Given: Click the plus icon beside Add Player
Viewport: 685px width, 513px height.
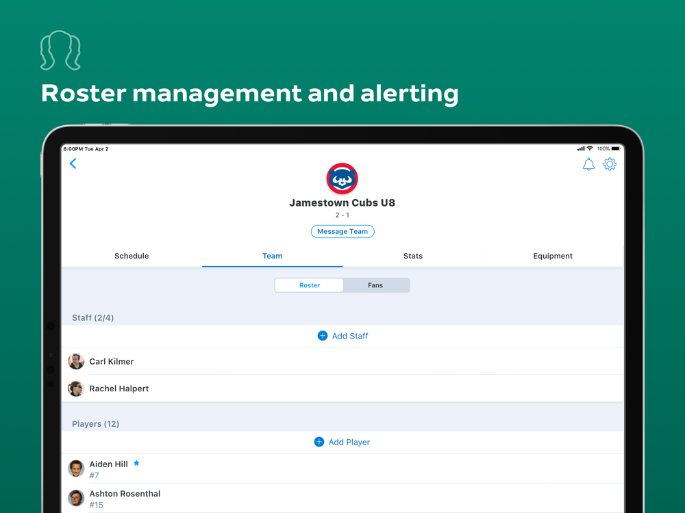Looking at the screenshot, I should [319, 442].
